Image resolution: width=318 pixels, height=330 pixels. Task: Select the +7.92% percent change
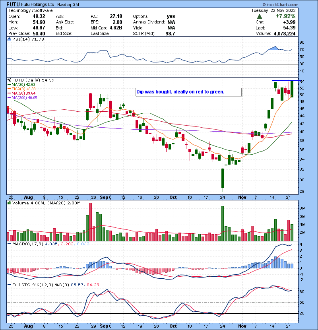point(285,16)
